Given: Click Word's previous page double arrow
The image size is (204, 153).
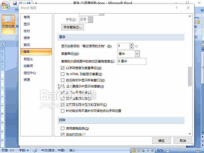Looking at the screenshot, I should [x=202, y=137].
